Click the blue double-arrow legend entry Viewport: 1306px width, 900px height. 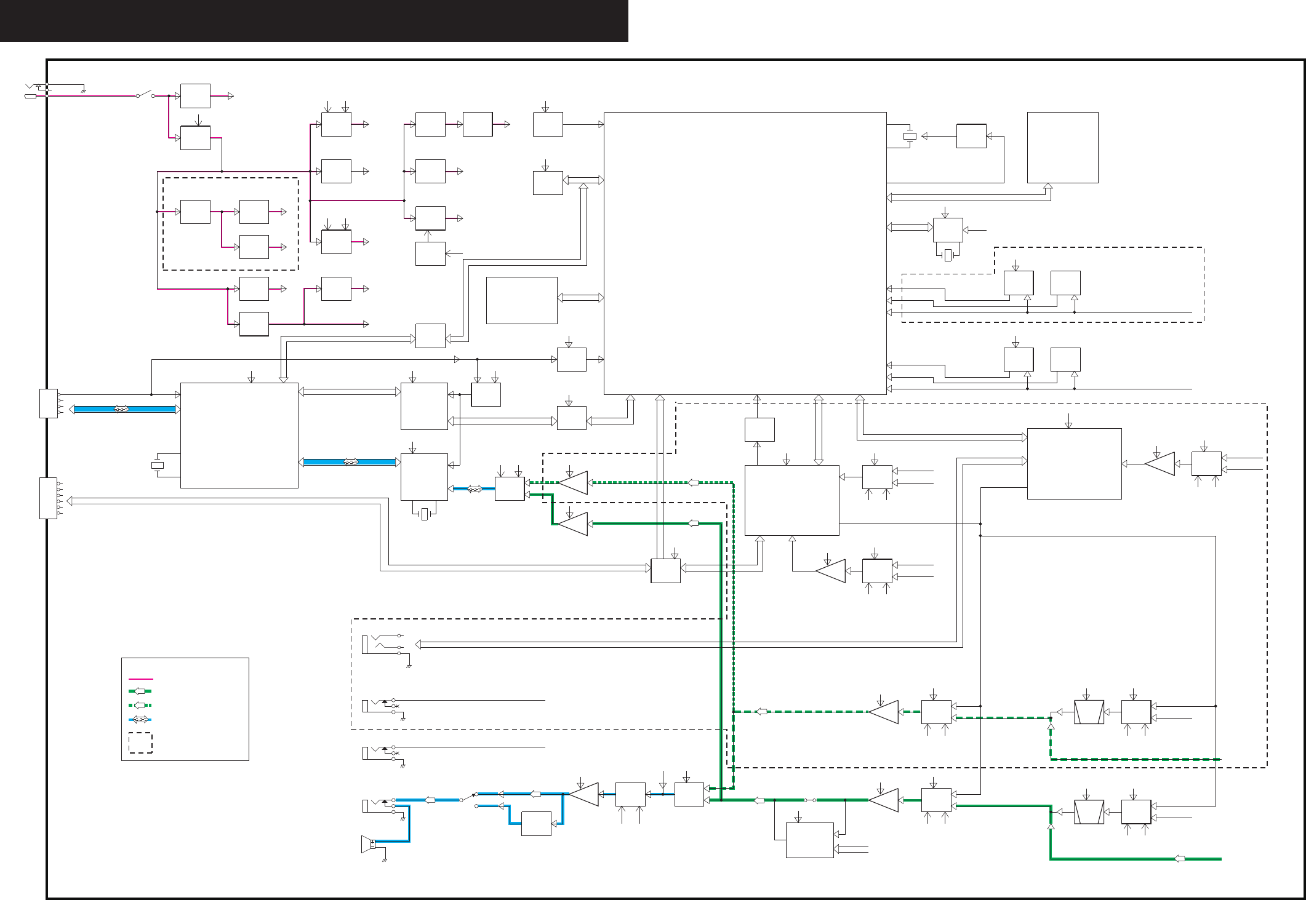pos(140,719)
